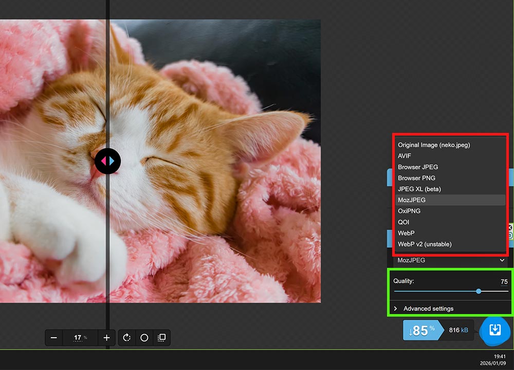Select OxiPNG from the list

tap(450, 211)
